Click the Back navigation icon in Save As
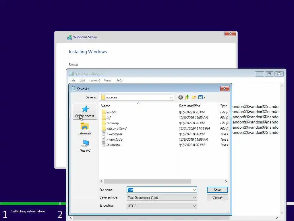 [x=180, y=97]
